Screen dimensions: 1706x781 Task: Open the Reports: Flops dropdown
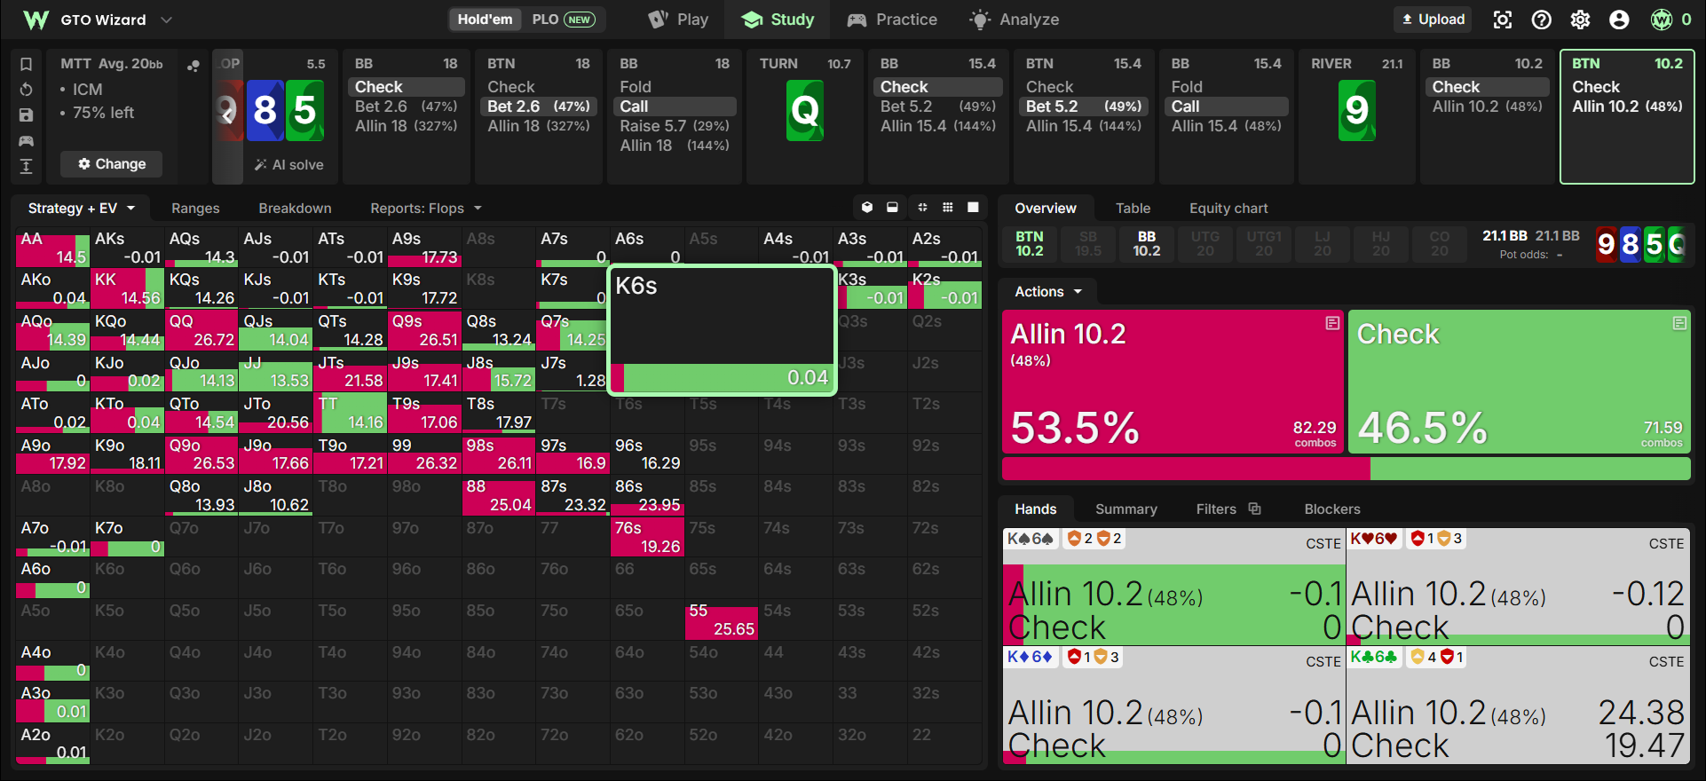pos(426,209)
